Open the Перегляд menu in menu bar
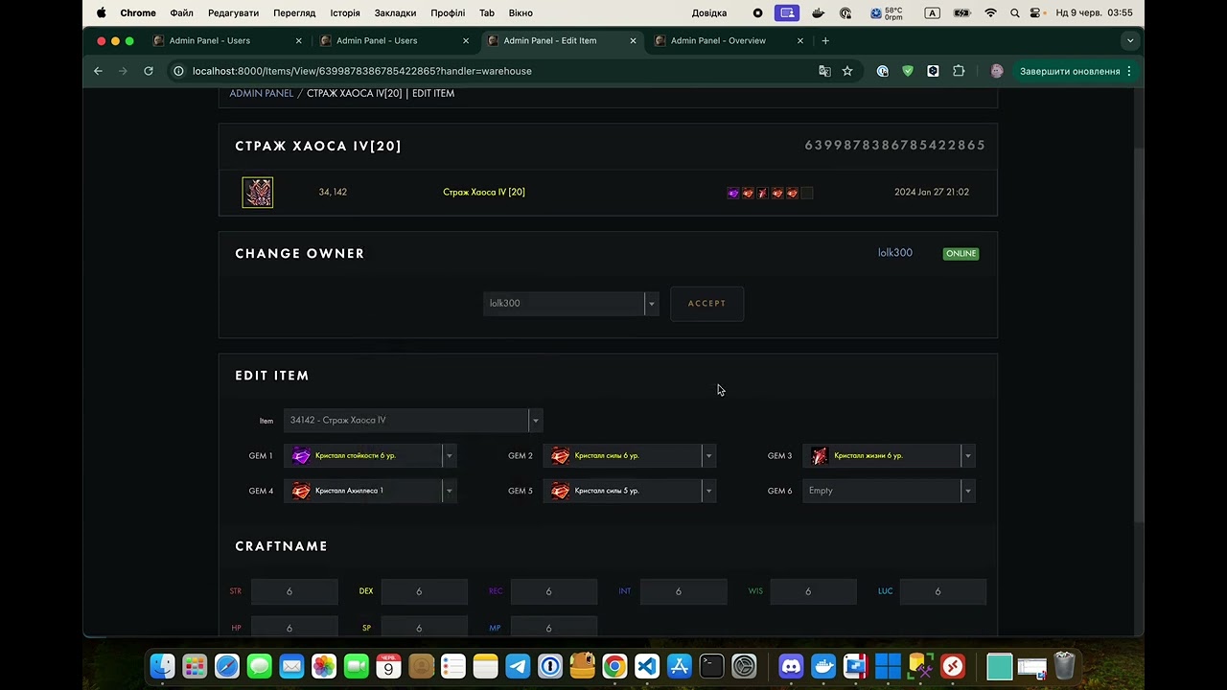 (294, 13)
